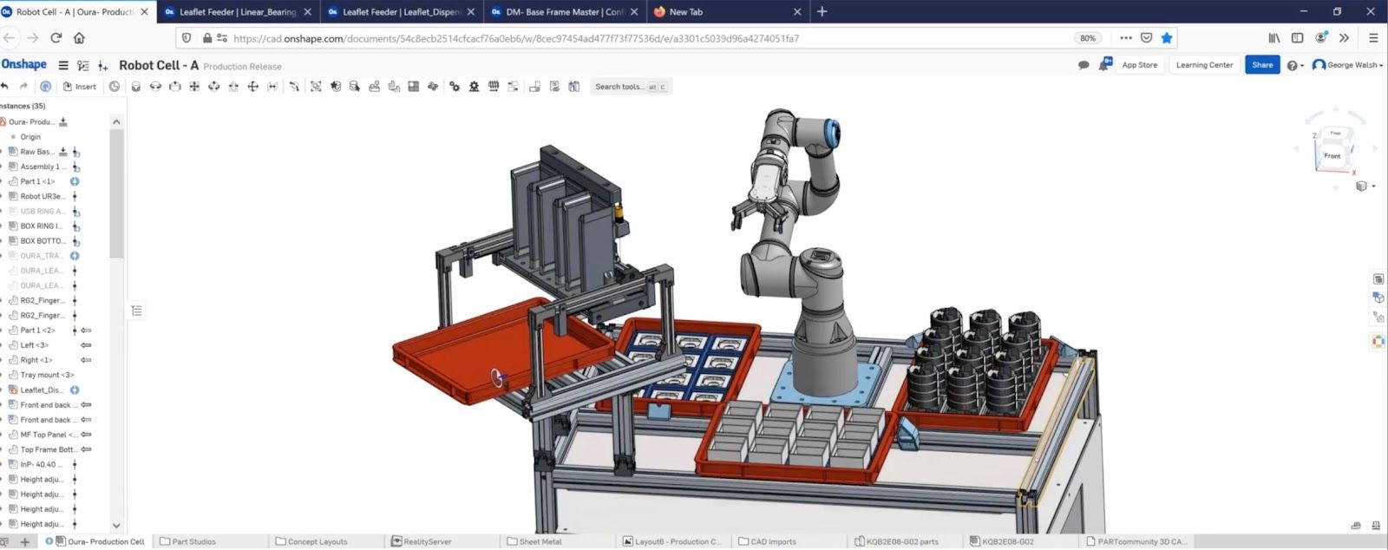1388x550 pixels.
Task: Select the Revolute mate tool
Action: [x=155, y=87]
